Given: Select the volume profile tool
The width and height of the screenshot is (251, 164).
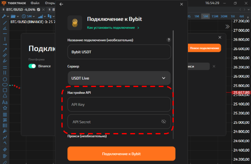Looking at the screenshot, I should click(5, 156).
